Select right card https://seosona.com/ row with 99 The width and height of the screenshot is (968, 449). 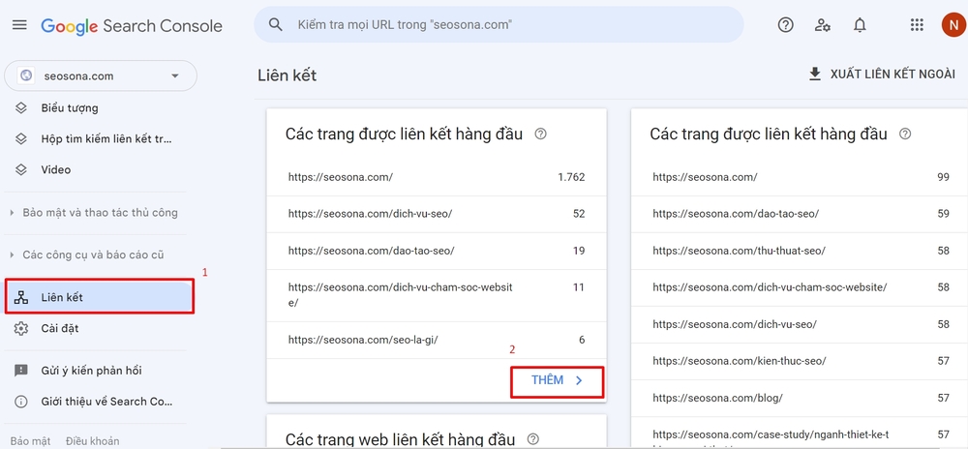click(800, 178)
